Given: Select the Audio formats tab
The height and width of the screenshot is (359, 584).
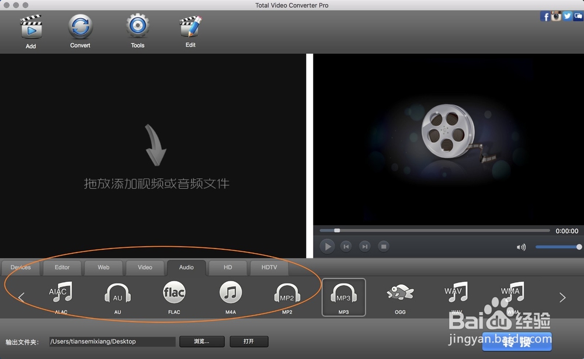Looking at the screenshot, I should tap(186, 267).
